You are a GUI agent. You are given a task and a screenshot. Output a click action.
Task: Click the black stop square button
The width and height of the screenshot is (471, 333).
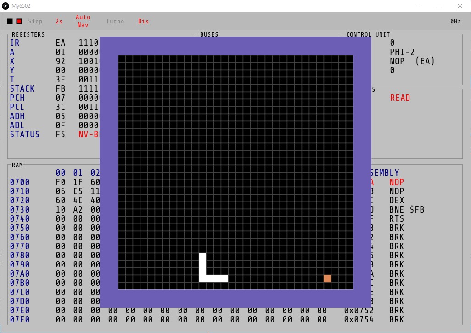(x=10, y=22)
